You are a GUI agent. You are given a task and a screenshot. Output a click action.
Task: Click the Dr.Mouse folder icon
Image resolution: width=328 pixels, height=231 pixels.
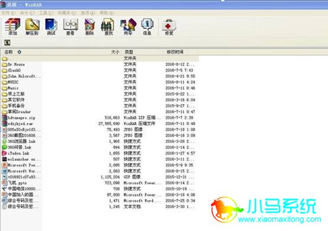(5, 64)
